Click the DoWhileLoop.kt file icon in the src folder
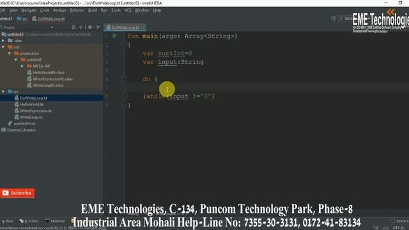Screen dimensions: 409x230 pos(17,98)
